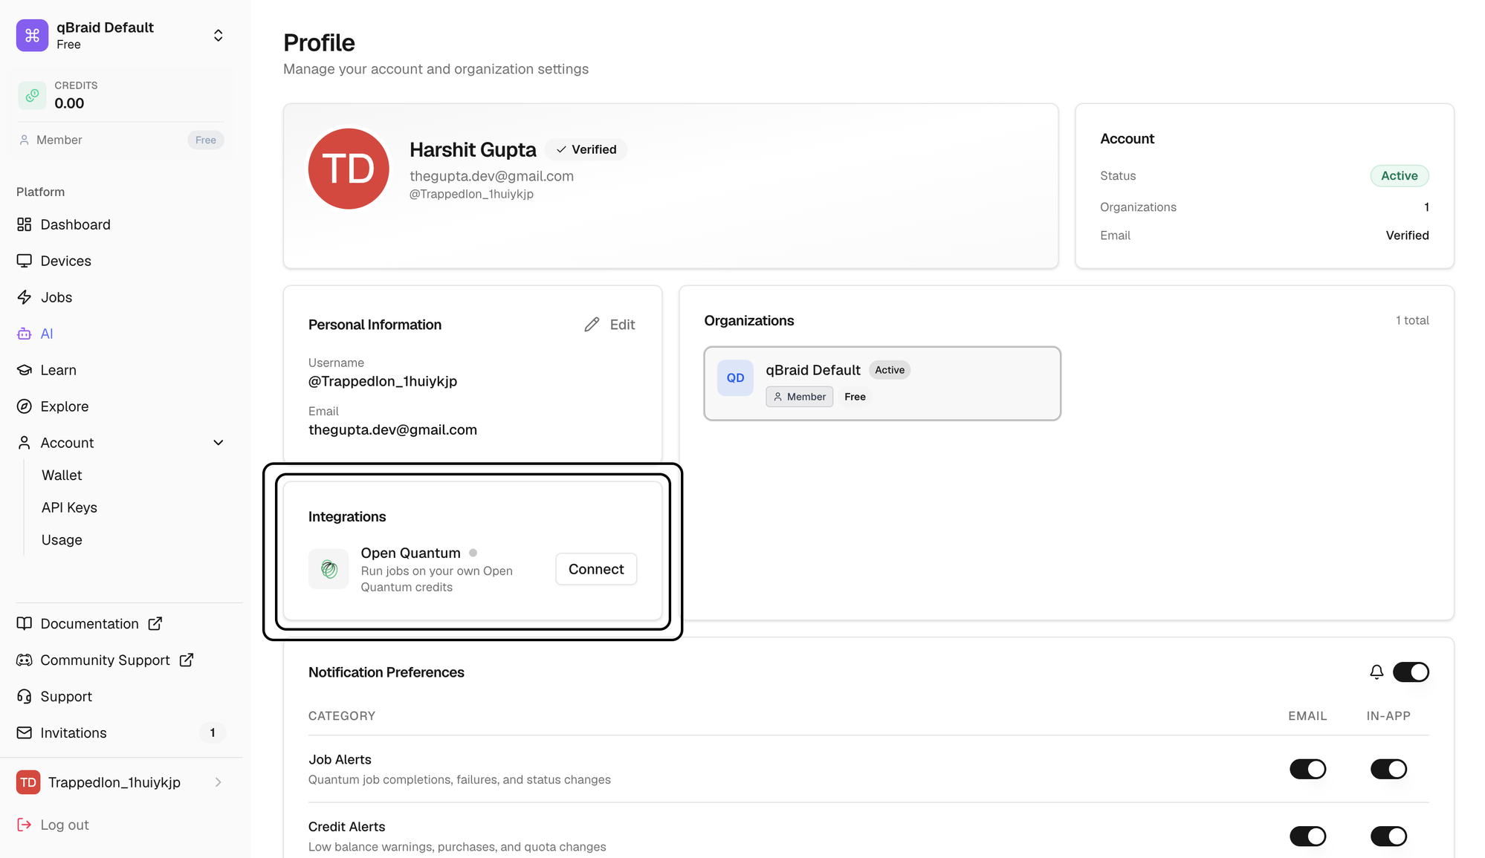
Task: Click the Dashboard grid icon
Action: 25,224
